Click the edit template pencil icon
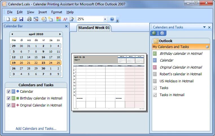 [72, 19]
